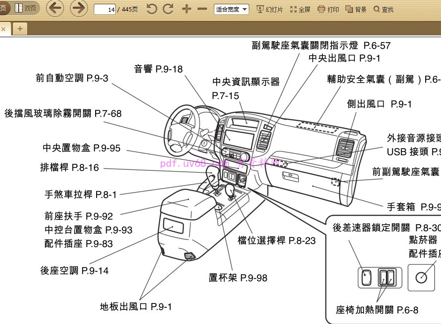Image resolution: width=441 pixels, height=324 pixels.
Task: Change the 背景 background setting
Action: coord(357,9)
